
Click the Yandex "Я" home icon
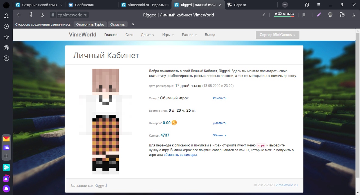(31, 15)
